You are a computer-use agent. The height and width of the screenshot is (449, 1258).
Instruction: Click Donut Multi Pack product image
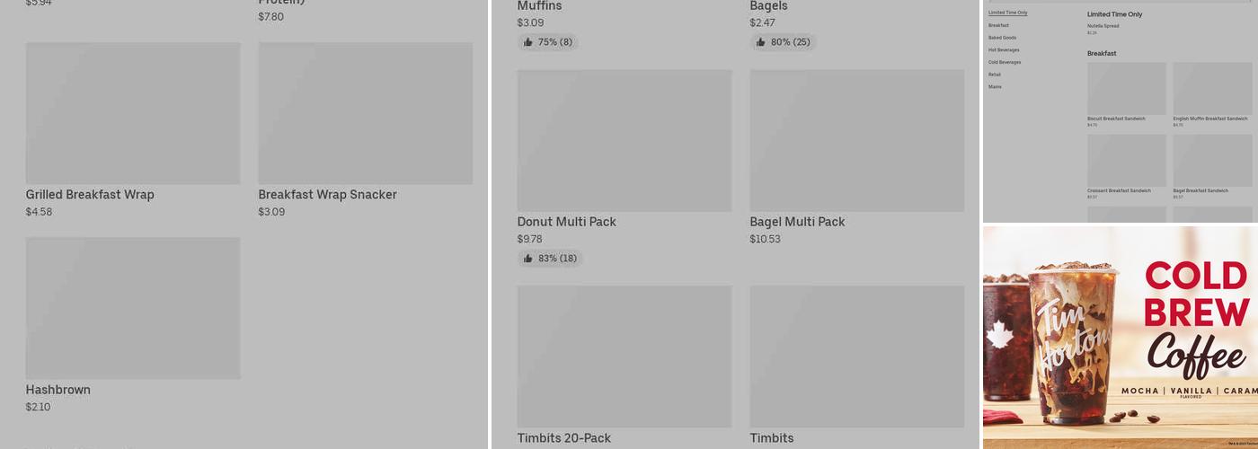pyautogui.click(x=625, y=141)
